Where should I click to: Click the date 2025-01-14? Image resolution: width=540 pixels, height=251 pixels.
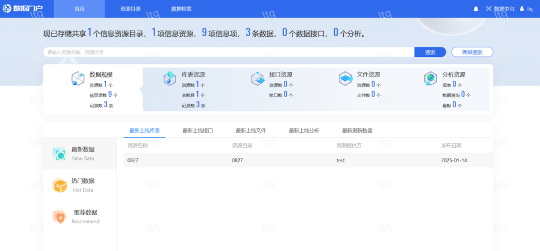pos(454,161)
